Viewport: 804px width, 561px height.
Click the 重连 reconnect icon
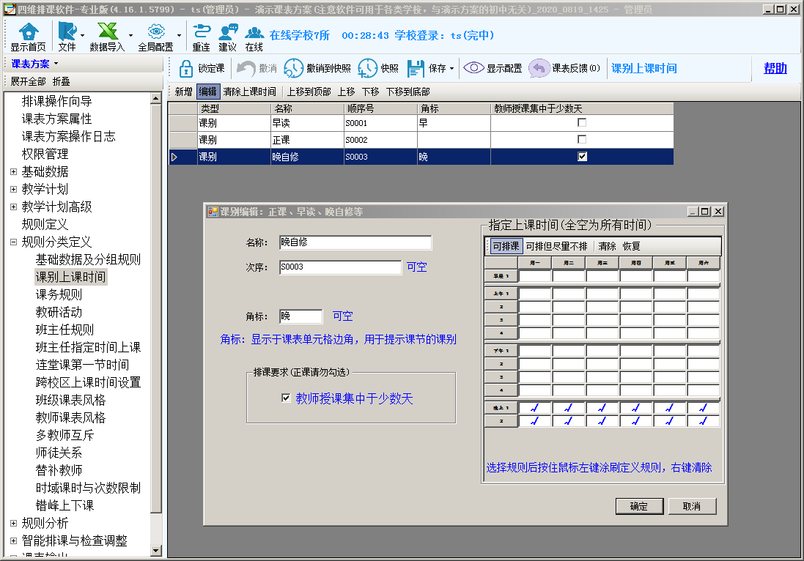click(x=201, y=32)
